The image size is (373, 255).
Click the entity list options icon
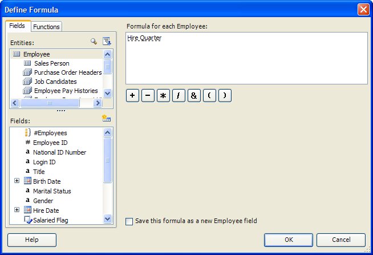pyautogui.click(x=106, y=42)
